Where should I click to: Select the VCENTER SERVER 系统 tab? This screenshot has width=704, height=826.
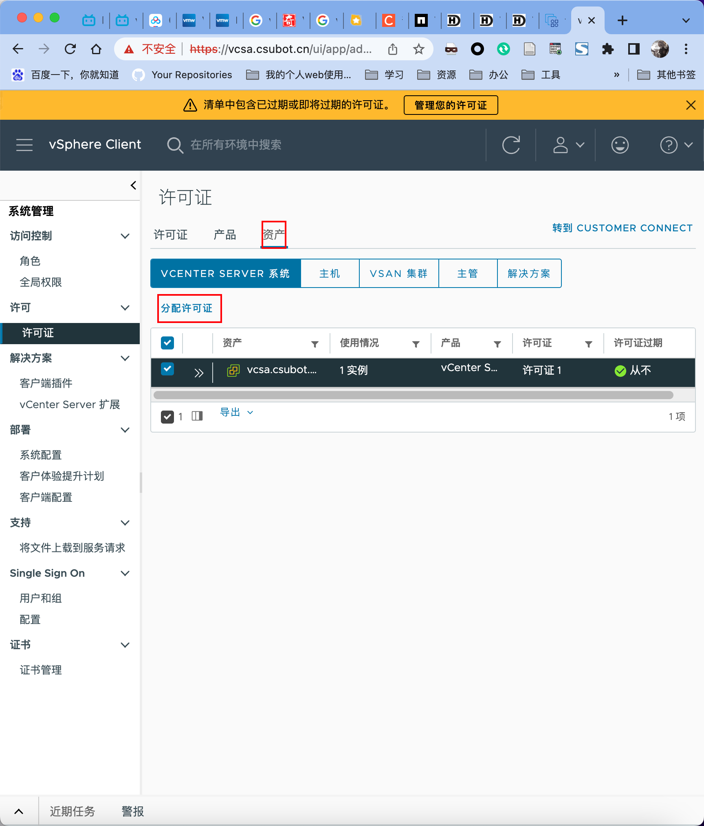(226, 273)
